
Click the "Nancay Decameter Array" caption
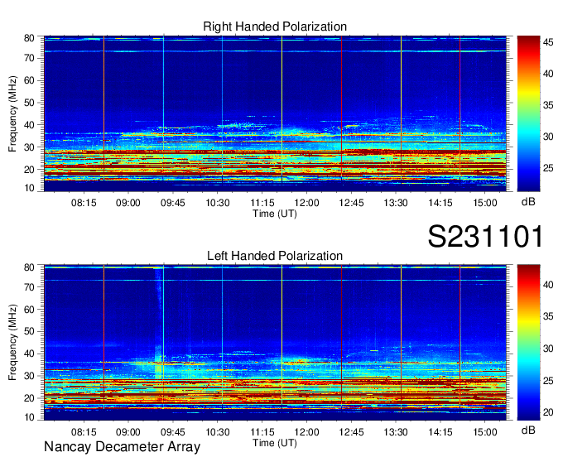click(122, 447)
